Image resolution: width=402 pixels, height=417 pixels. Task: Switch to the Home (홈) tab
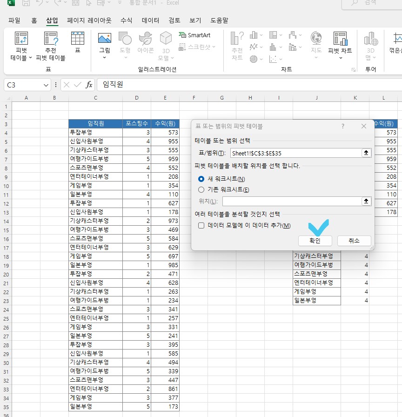[34, 20]
